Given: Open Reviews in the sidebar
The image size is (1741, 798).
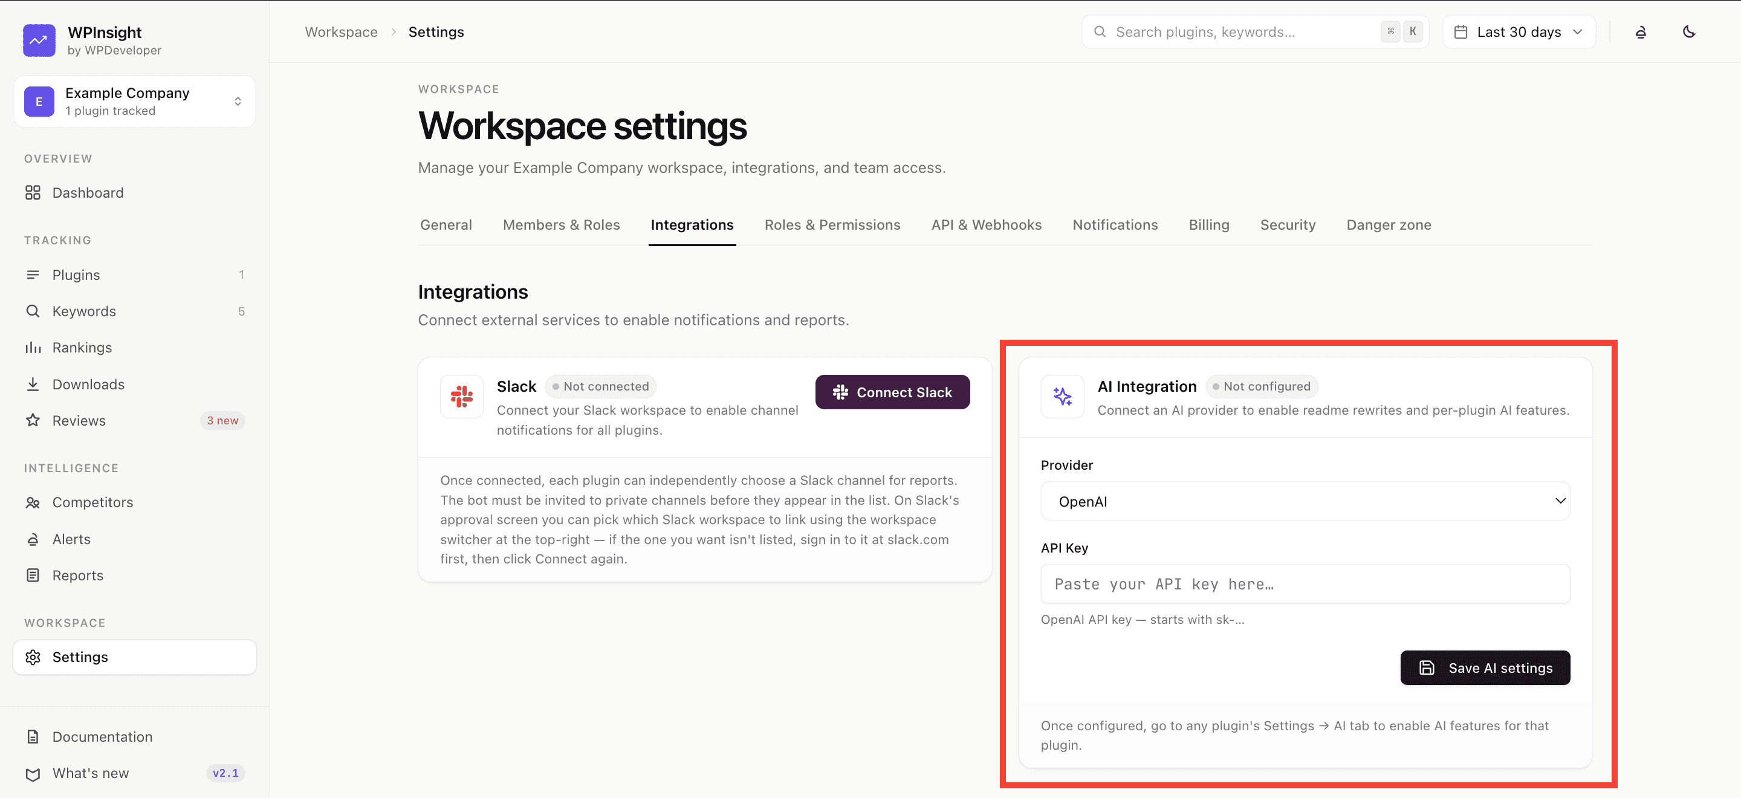Looking at the screenshot, I should pyautogui.click(x=134, y=420).
